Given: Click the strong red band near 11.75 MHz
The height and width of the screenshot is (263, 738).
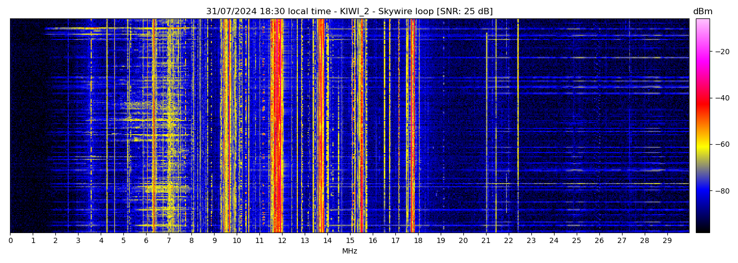Looking at the screenshot, I should point(276,126).
